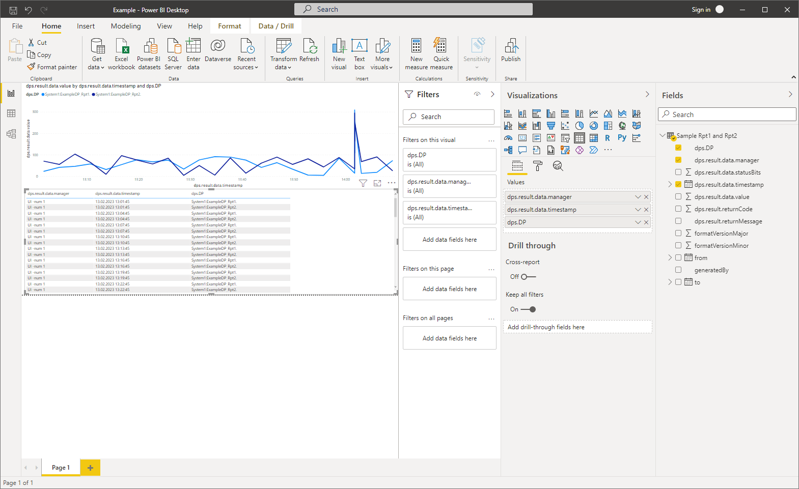Screen dimensions: 799x489
Task: Select the Matrix visualization
Action: (594, 138)
